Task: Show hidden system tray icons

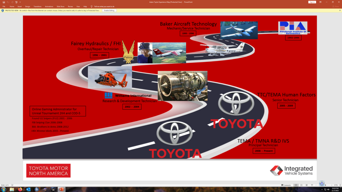Action: coord(322,190)
